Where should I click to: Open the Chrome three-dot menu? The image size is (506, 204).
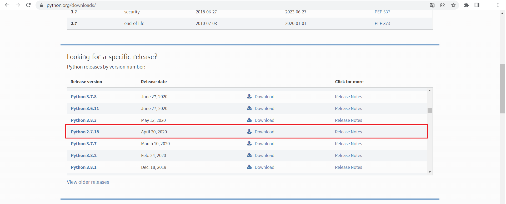click(x=498, y=5)
